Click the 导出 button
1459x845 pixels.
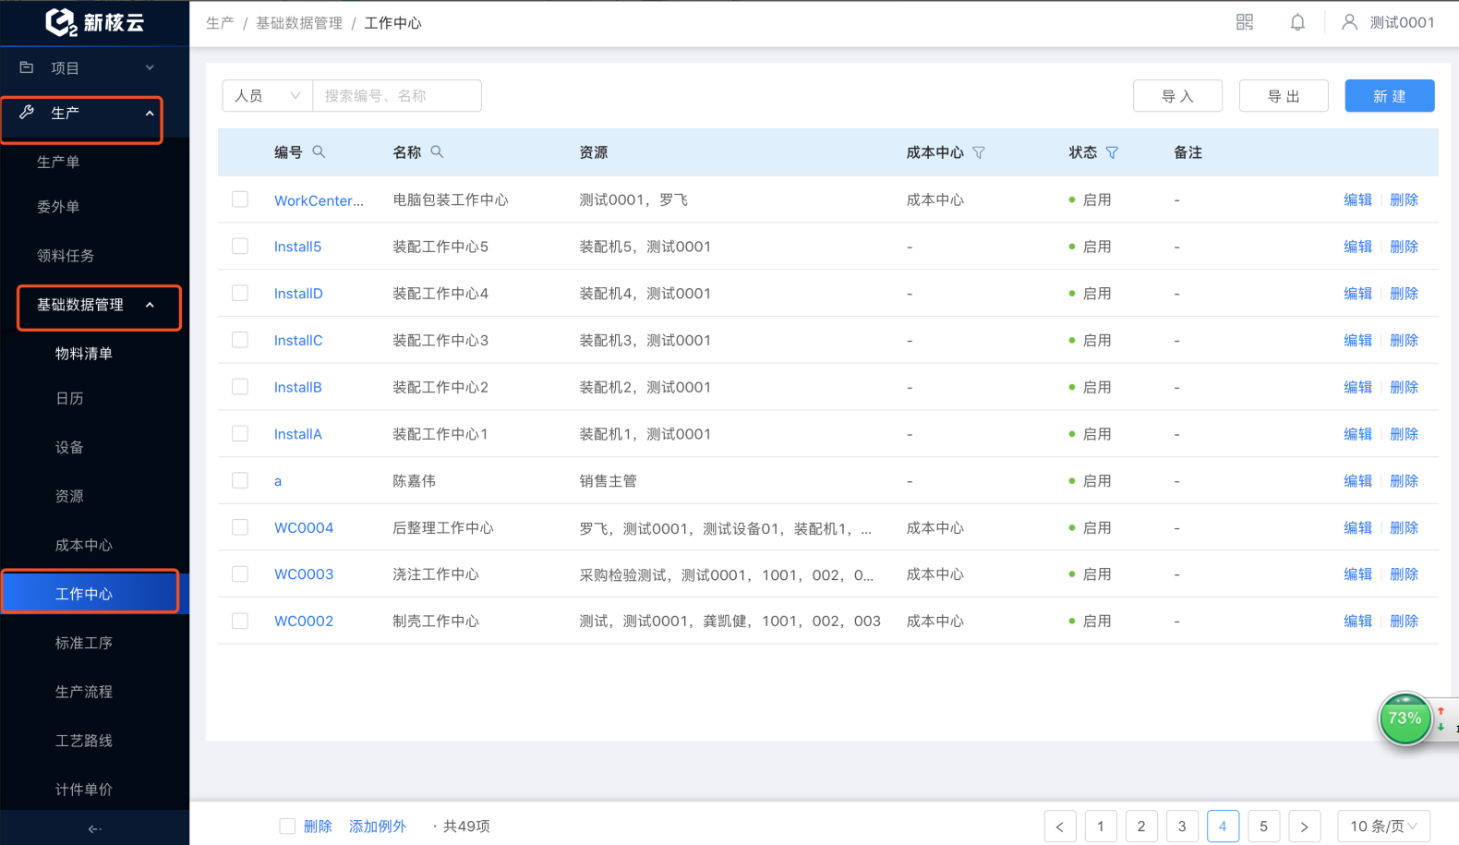(1284, 96)
